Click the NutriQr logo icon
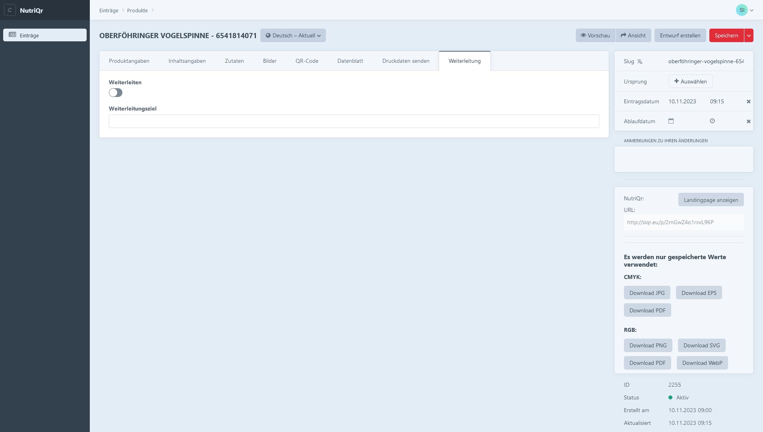The width and height of the screenshot is (763, 432). click(x=10, y=10)
